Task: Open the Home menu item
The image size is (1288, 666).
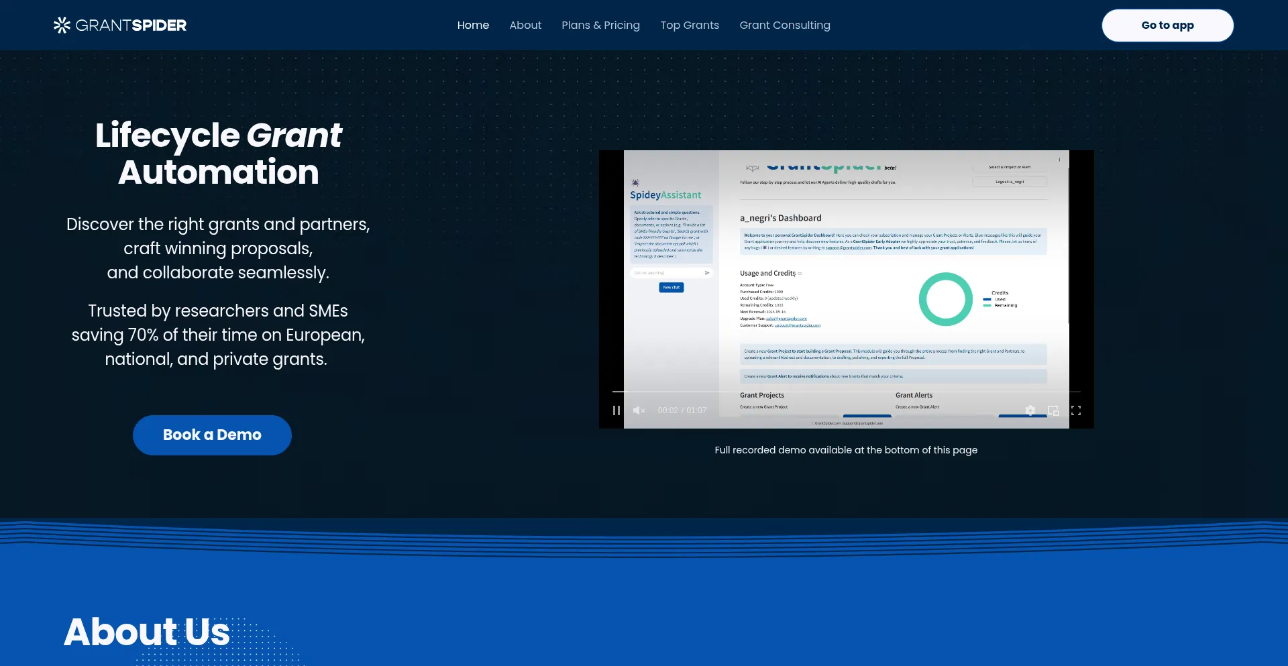Action: 473,25
